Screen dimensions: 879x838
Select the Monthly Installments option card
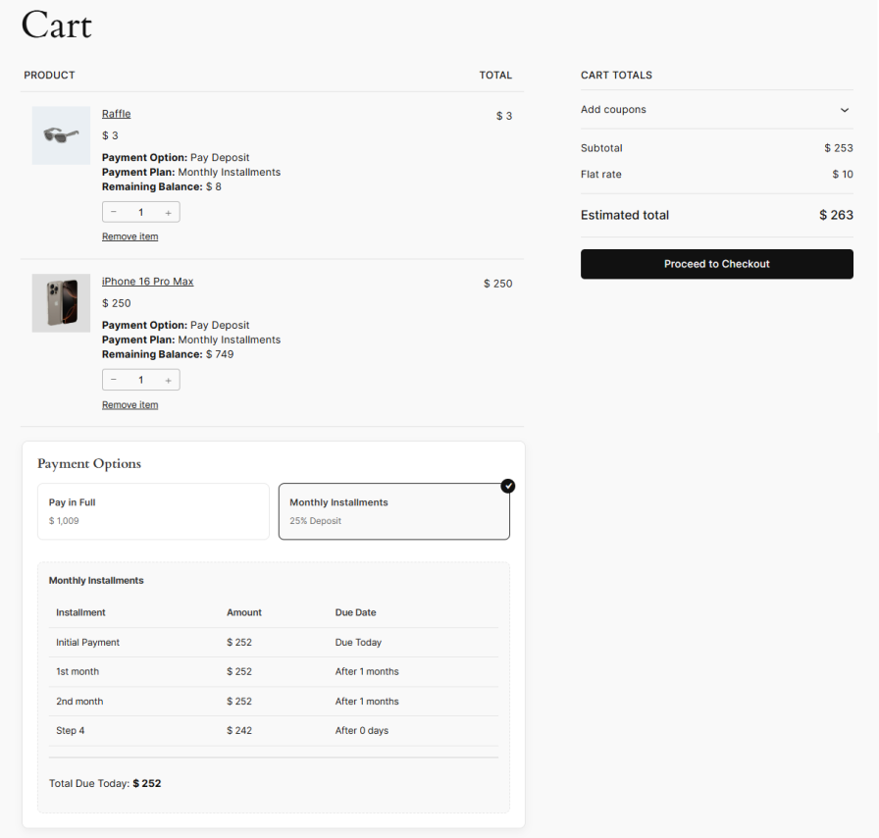pos(394,511)
